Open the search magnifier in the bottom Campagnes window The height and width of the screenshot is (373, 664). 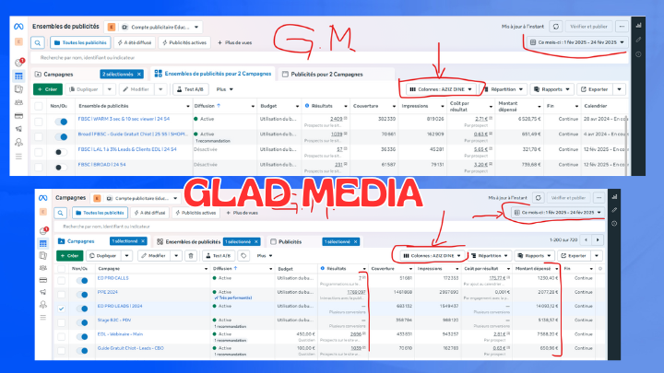click(x=61, y=213)
